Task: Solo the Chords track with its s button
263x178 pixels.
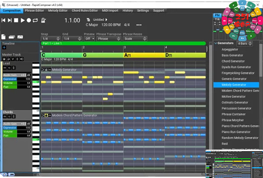Action: pos(9,116)
